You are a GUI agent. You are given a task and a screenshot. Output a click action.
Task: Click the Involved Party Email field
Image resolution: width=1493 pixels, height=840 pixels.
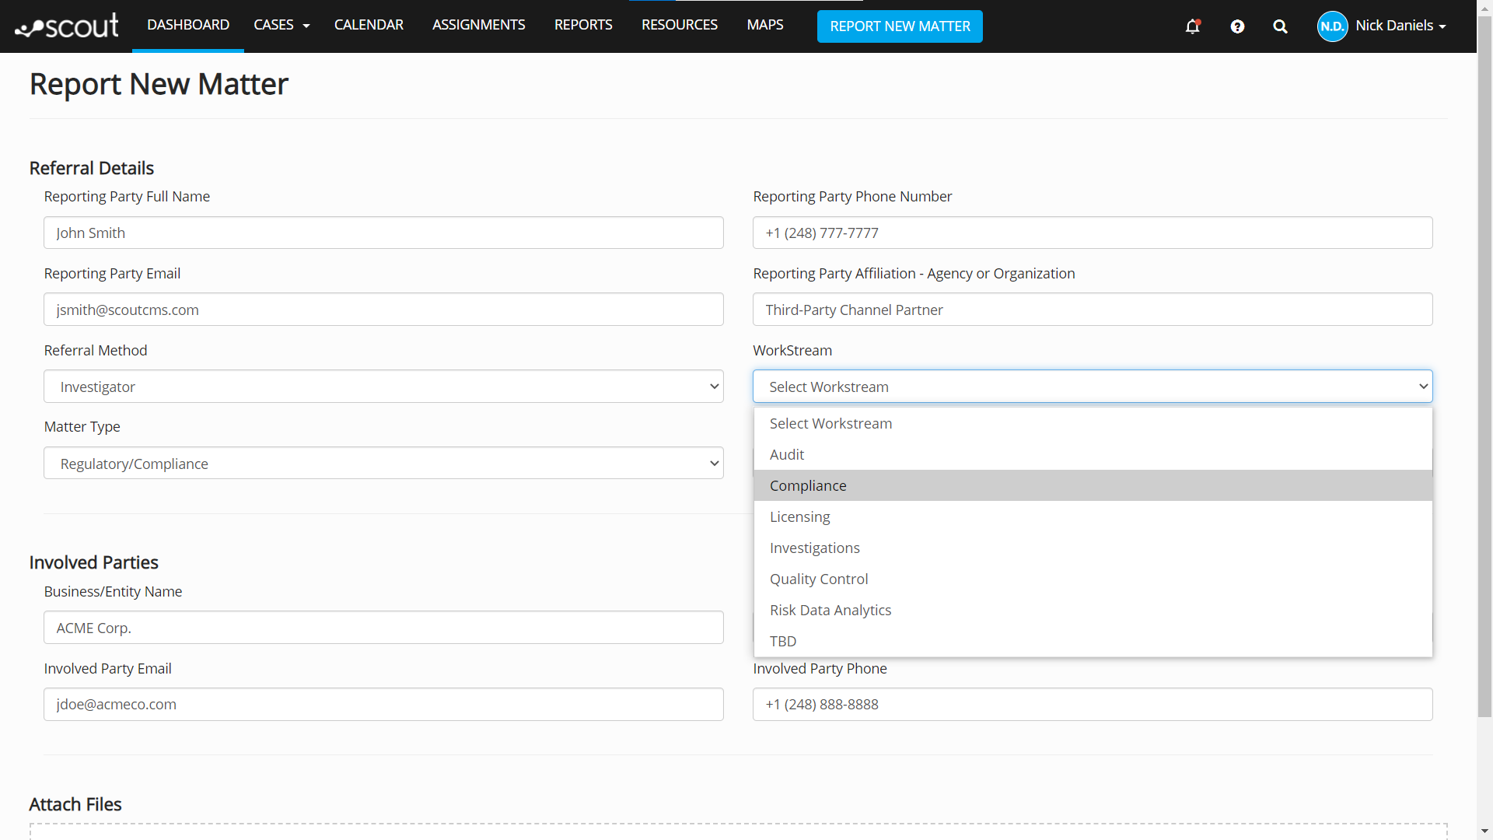tap(383, 704)
